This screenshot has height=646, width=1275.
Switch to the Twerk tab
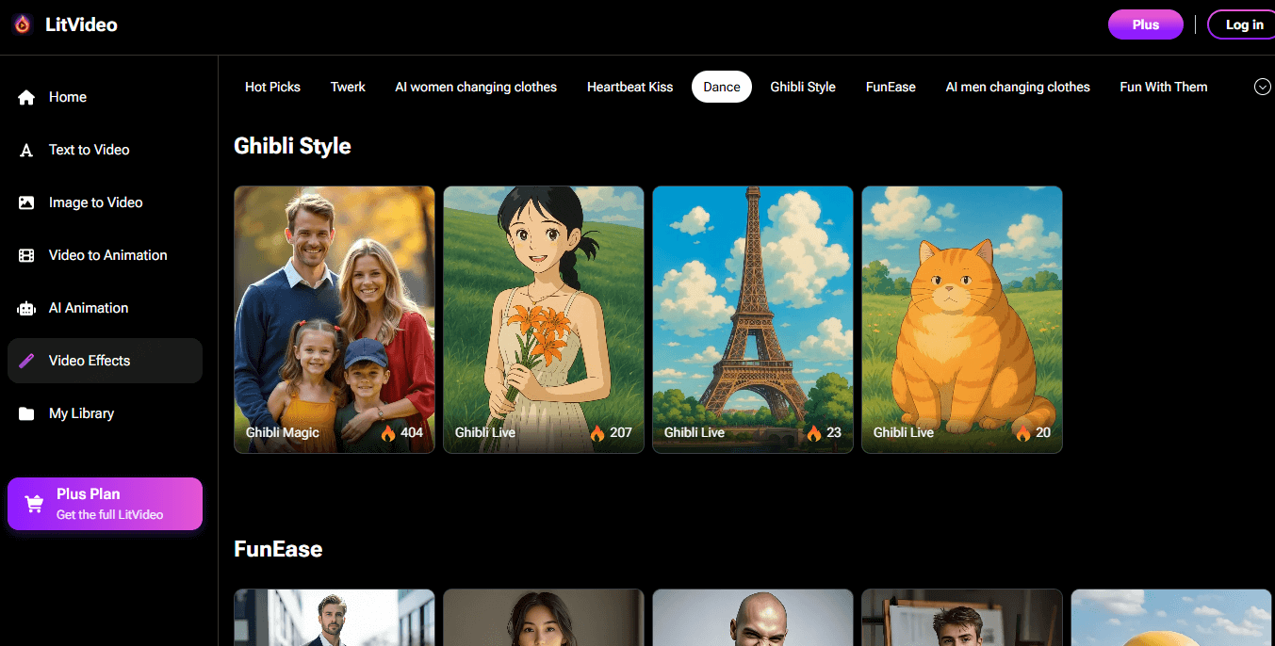[348, 87]
